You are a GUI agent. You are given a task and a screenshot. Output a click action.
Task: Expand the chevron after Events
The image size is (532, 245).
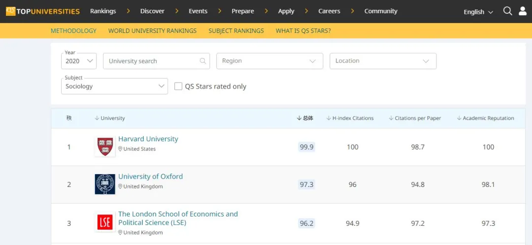pyautogui.click(x=220, y=11)
